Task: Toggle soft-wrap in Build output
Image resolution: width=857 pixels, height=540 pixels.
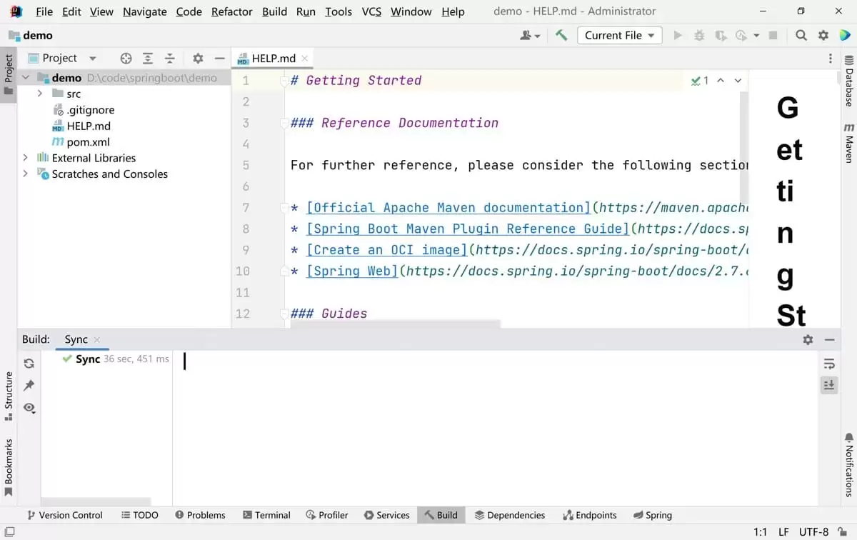Action: click(828, 364)
